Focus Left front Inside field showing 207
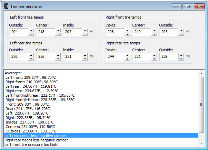This screenshot has height=150, width=208. (x=73, y=32)
